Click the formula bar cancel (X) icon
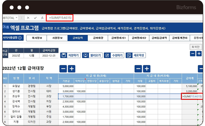The height and width of the screenshot is (126, 205). (x=28, y=18)
